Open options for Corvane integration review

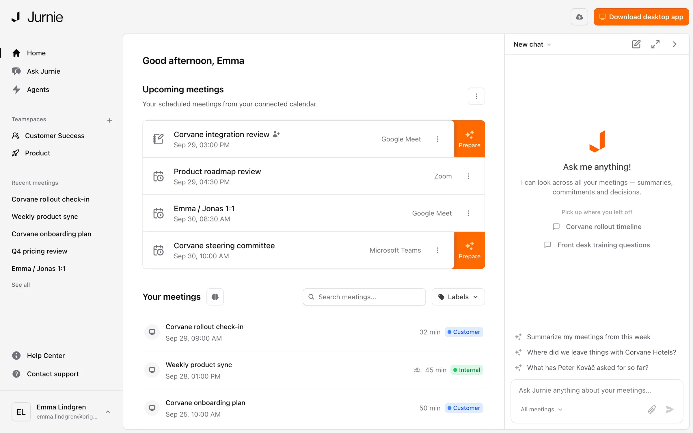coord(437,139)
